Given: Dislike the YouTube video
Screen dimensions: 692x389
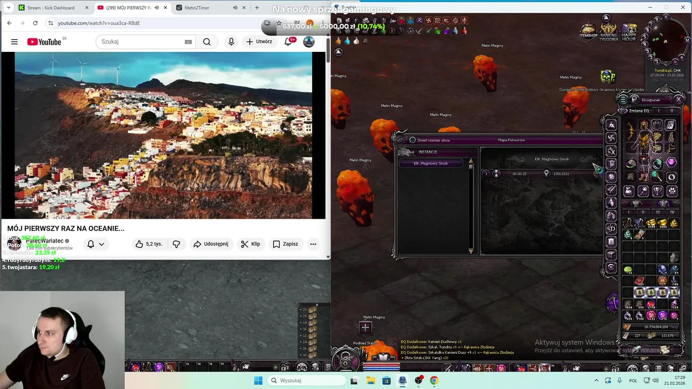Looking at the screenshot, I should (x=176, y=244).
